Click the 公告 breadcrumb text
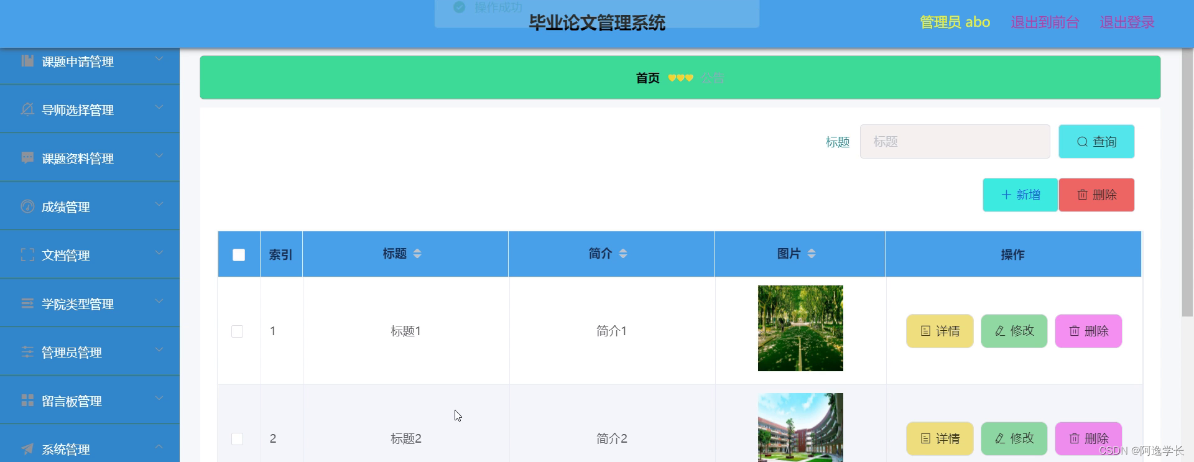This screenshot has width=1194, height=462. pyautogui.click(x=712, y=78)
